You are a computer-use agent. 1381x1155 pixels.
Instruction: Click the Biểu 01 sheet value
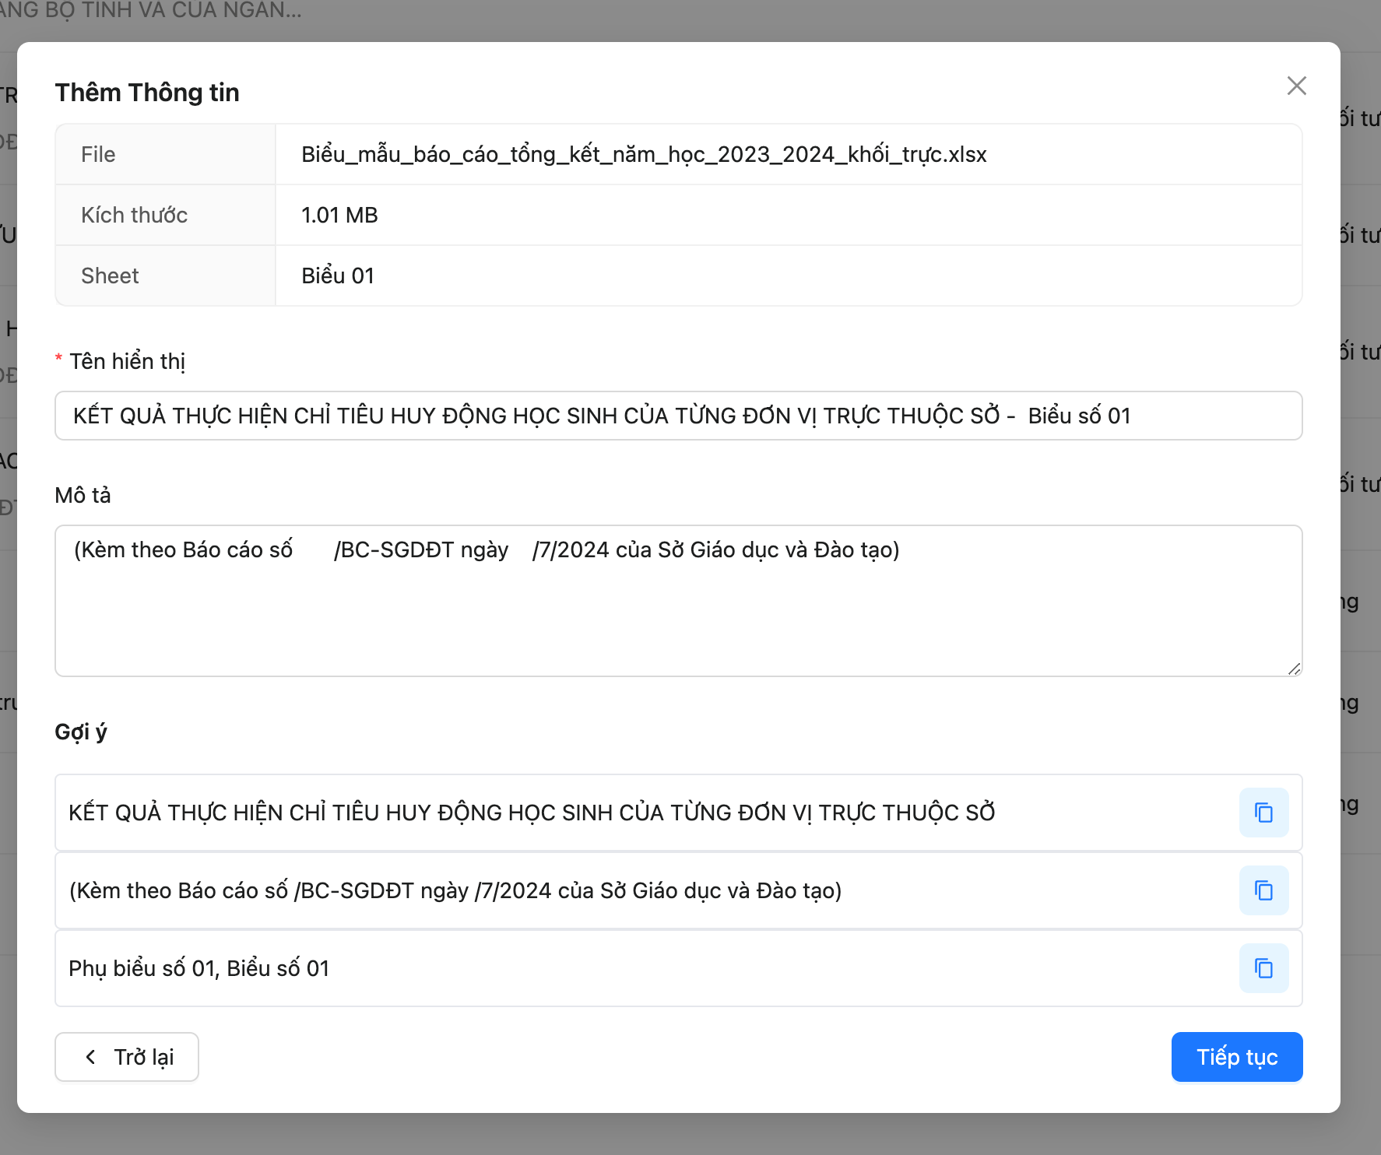click(338, 276)
